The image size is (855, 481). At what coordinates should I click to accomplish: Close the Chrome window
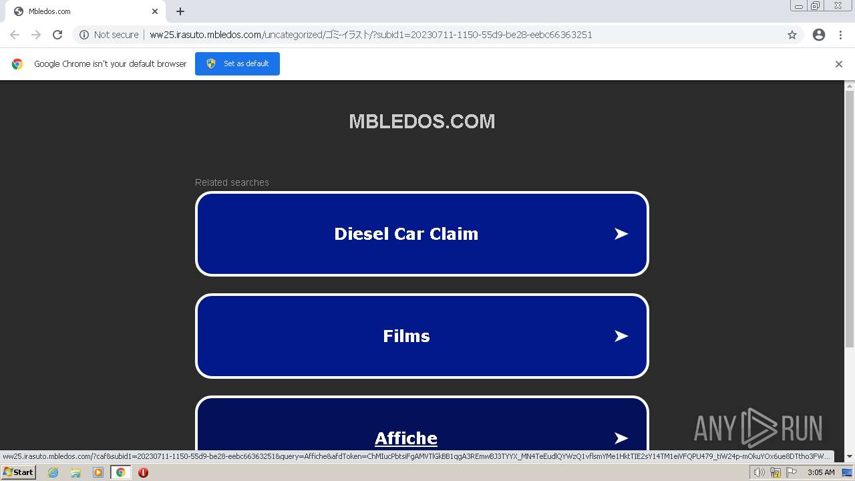(838, 6)
